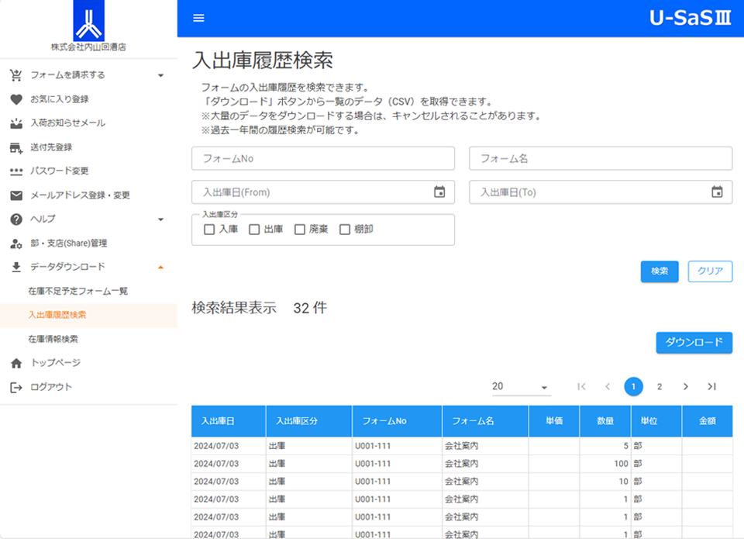
Task: Open 入荷お知らせメール menu item
Action: 88,123
